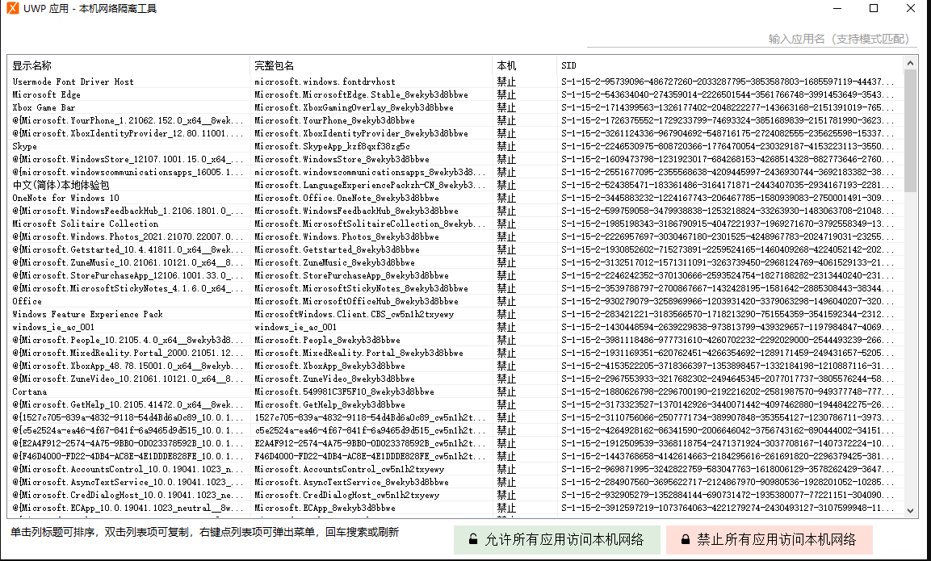Close the UWP isolation tool window

(x=910, y=8)
